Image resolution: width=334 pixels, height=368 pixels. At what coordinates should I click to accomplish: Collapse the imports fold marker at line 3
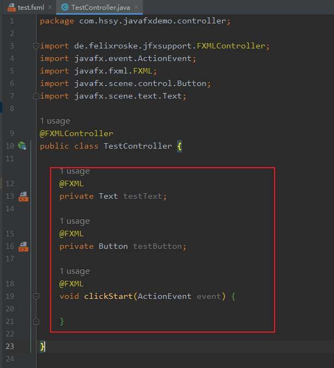[x=36, y=46]
